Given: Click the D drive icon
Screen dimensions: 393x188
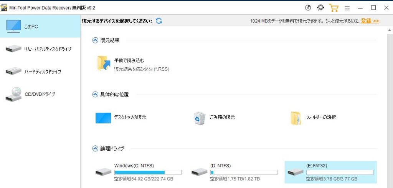Looking at the screenshot, I should click(200, 172).
